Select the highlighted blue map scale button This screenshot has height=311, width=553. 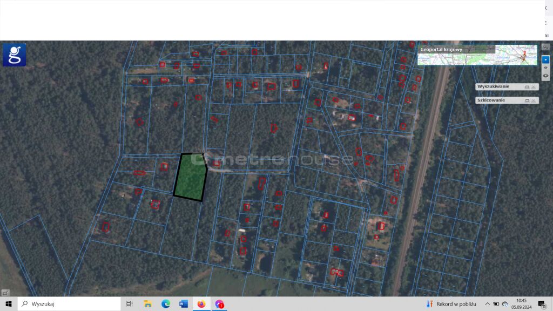[x=545, y=58]
